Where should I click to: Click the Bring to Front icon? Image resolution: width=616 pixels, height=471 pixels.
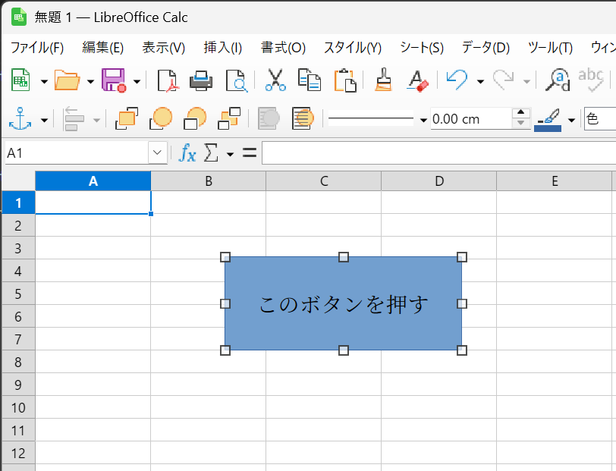click(x=126, y=118)
